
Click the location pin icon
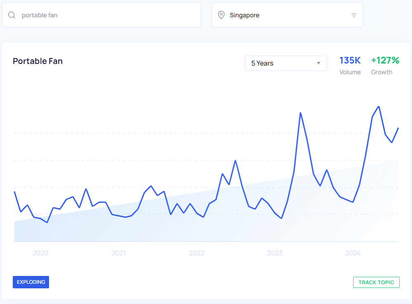coord(221,15)
